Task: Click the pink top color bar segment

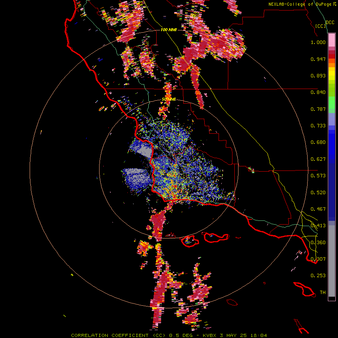Action: [x=332, y=40]
